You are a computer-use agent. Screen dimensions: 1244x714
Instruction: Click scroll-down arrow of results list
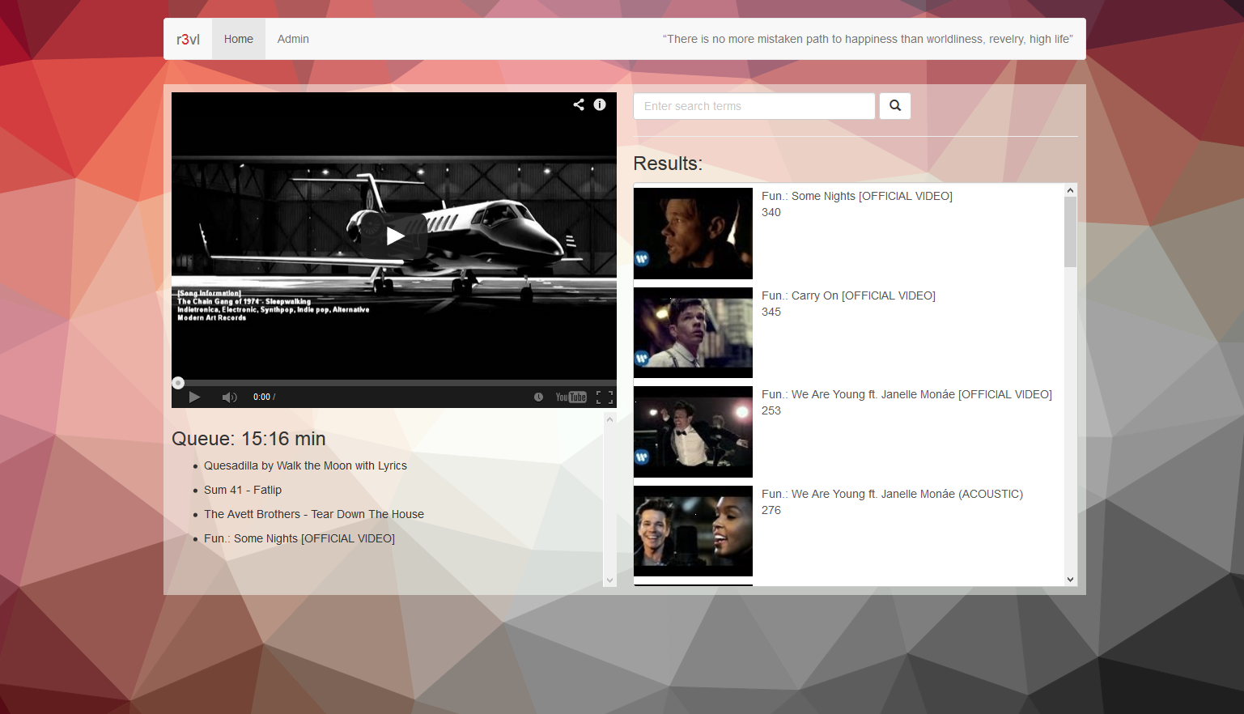[1070, 580]
